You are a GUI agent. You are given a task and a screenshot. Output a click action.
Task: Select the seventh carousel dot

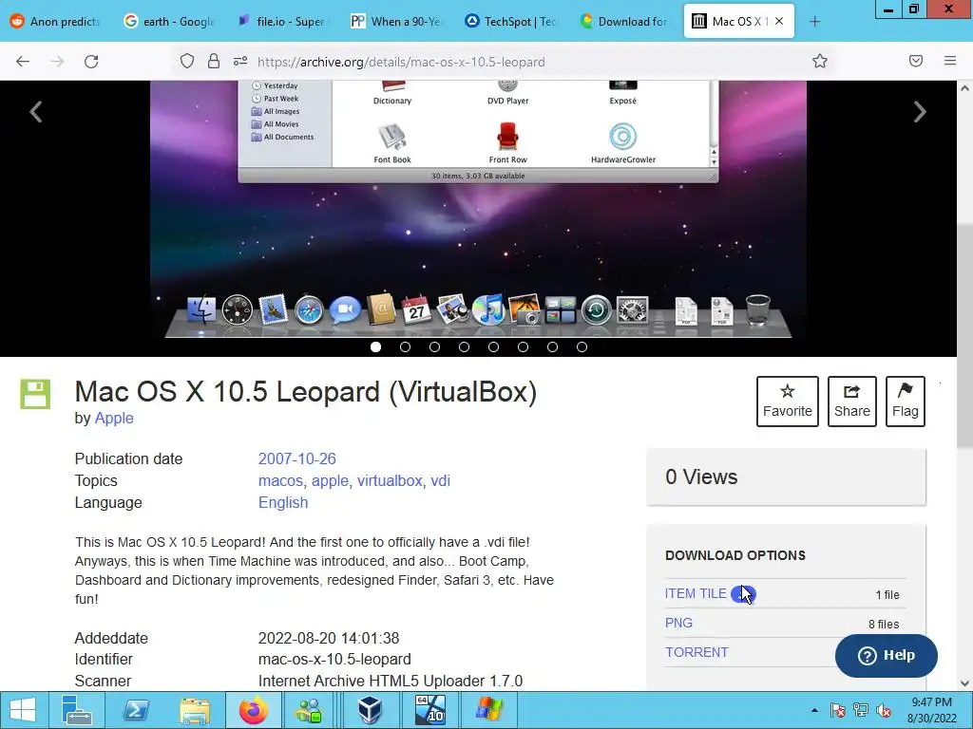[552, 347]
